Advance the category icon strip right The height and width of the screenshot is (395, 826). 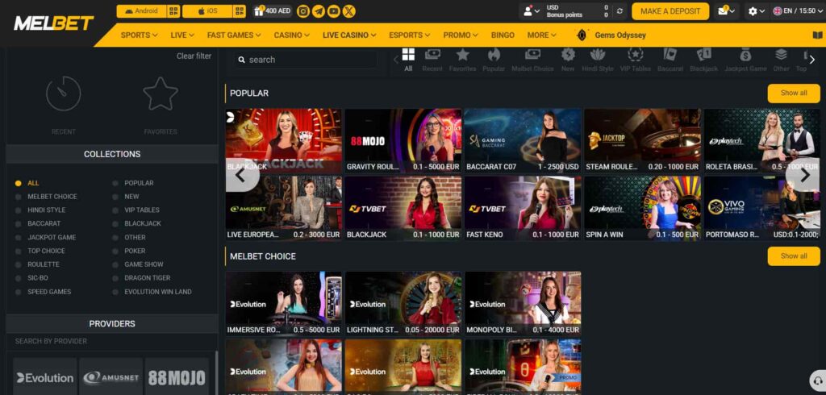812,60
